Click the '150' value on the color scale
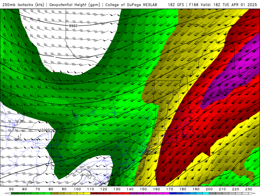The image size is (260, 195). (143, 189)
